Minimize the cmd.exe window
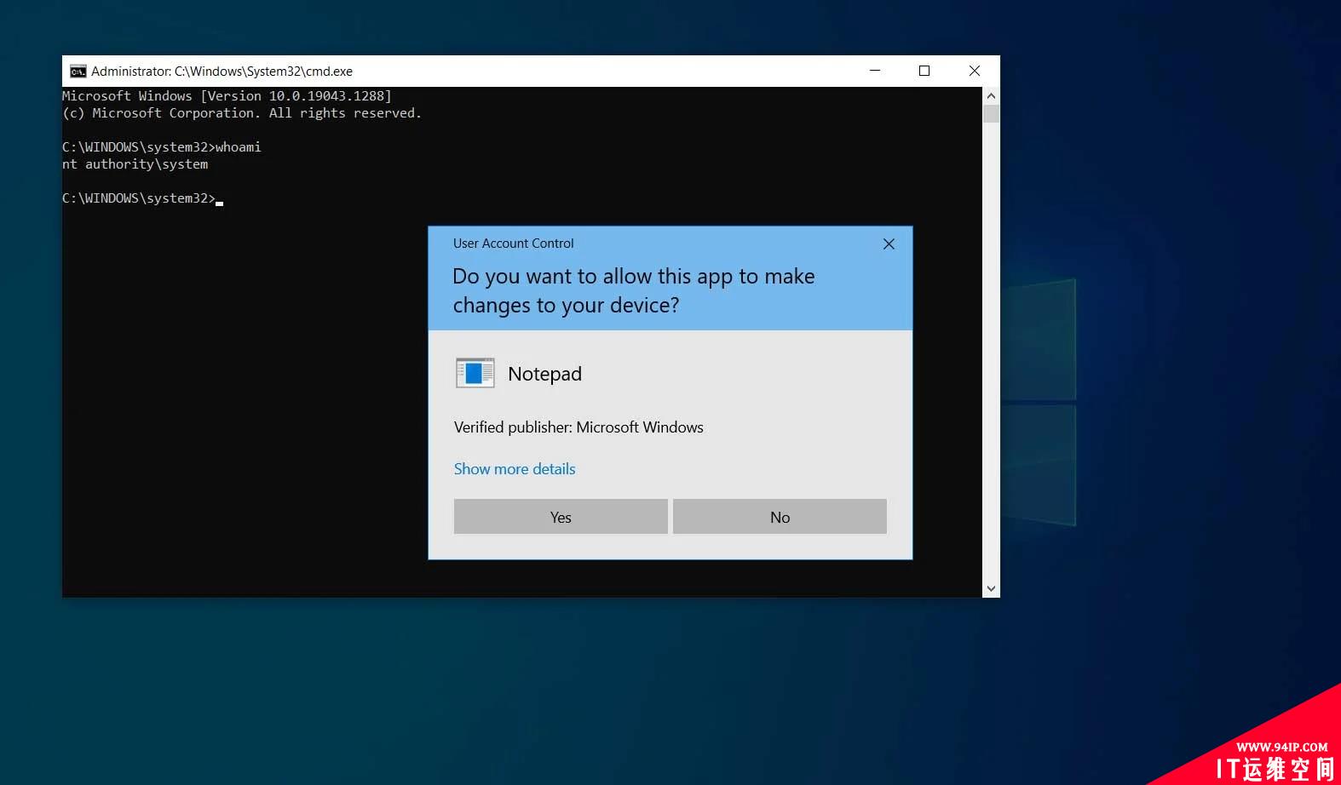Image resolution: width=1341 pixels, height=785 pixels. pyautogui.click(x=875, y=71)
